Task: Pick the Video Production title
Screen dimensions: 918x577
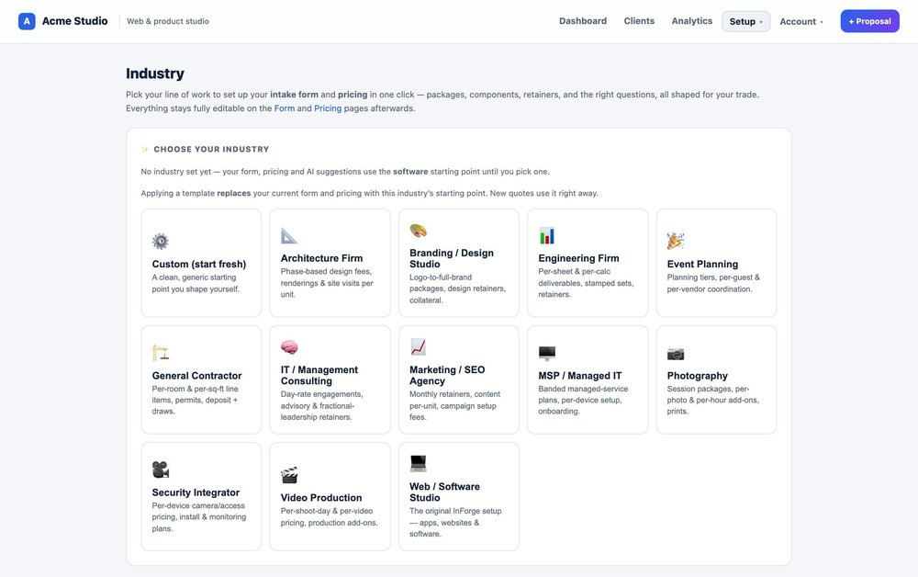Action: pyautogui.click(x=320, y=498)
